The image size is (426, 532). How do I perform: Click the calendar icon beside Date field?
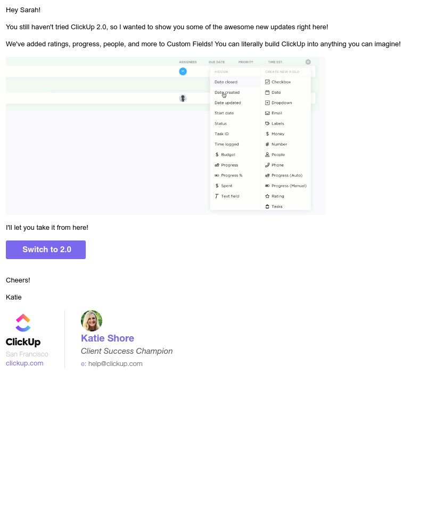[x=267, y=92]
